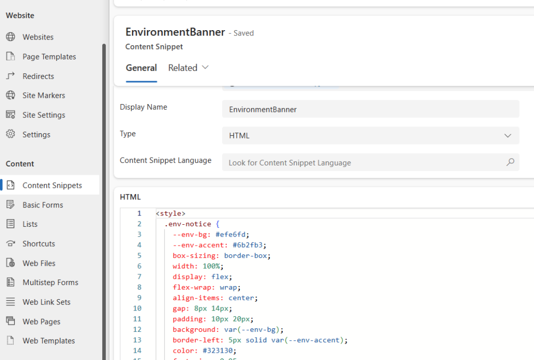Image resolution: width=534 pixels, height=360 pixels.
Task: Open the Websites navigation item
Action: pos(50,37)
